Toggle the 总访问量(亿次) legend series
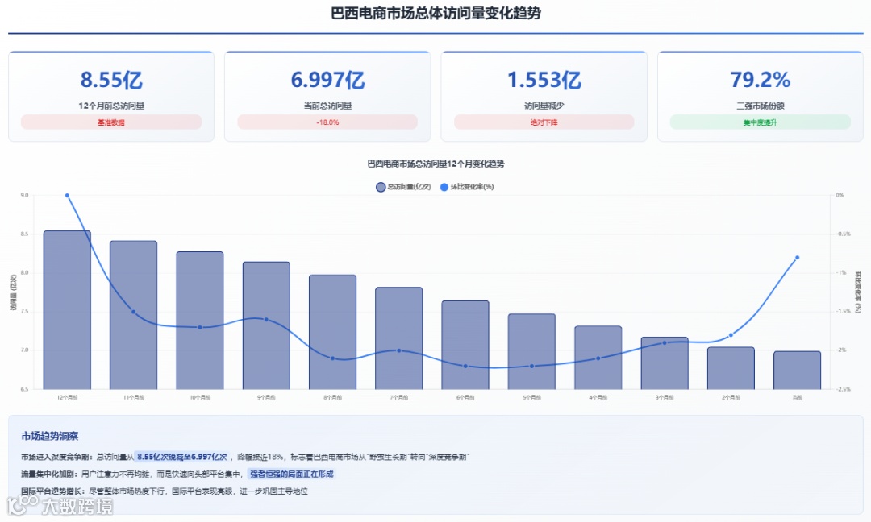Screen dimensions: 871x522 403,187
